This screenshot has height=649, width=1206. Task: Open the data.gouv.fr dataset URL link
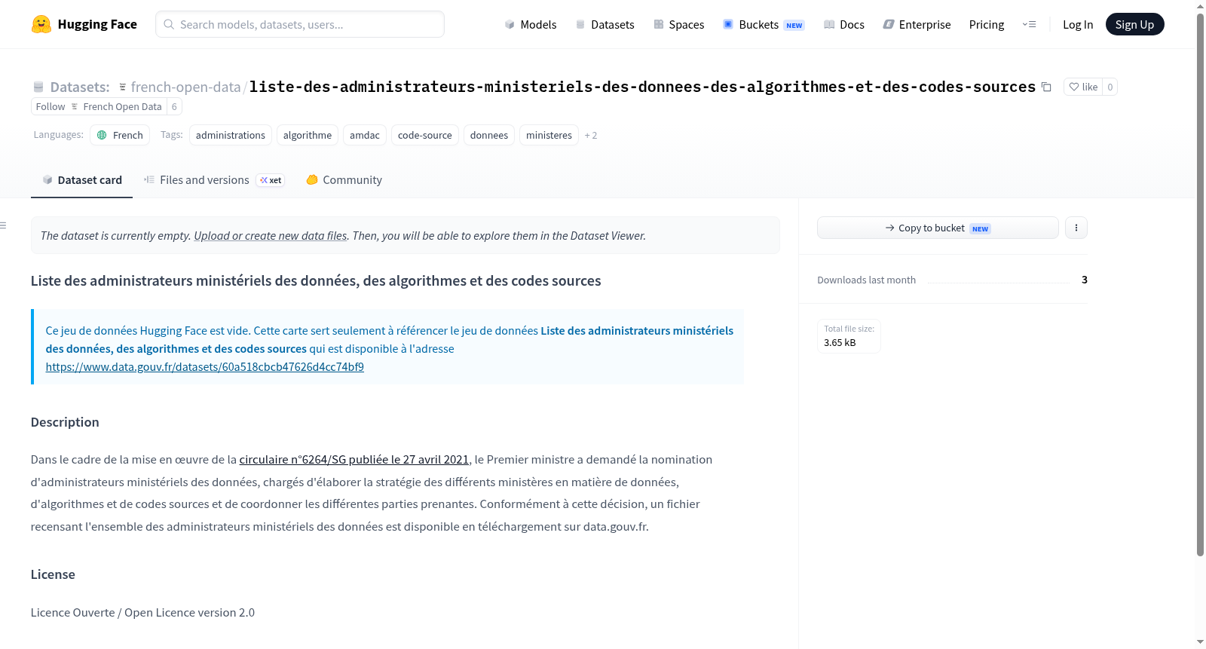(x=205, y=367)
